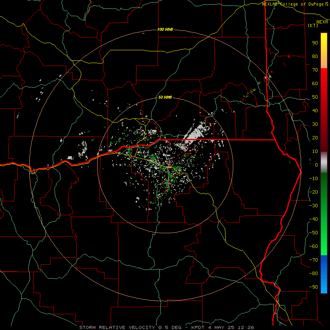Select the gray zero-velocity band on colorbar
This screenshot has width=330, height=330.
324,162
